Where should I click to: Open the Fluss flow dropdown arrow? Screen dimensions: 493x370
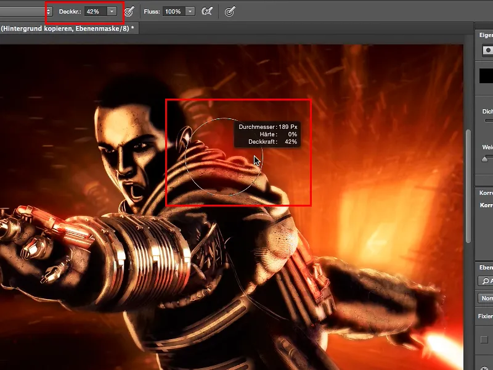click(x=190, y=11)
